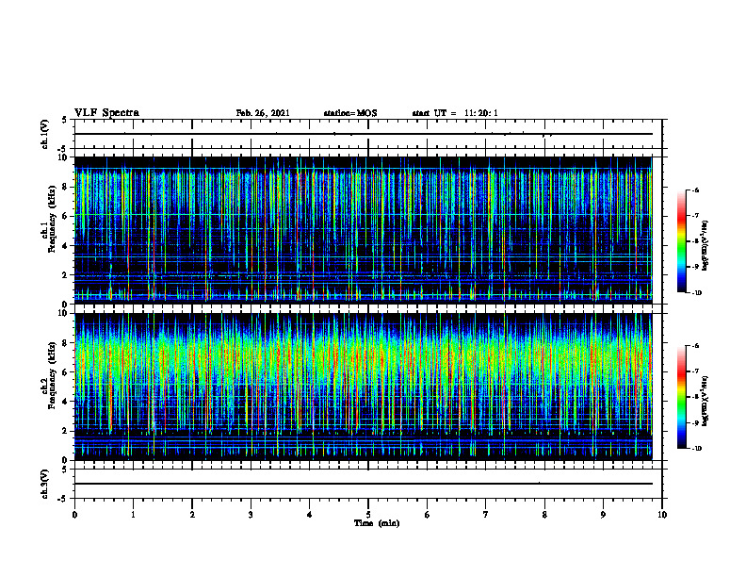Click the "8" kHz tick on ch.1 frequency axis
This screenshot has height=577, width=746.
click(67, 187)
